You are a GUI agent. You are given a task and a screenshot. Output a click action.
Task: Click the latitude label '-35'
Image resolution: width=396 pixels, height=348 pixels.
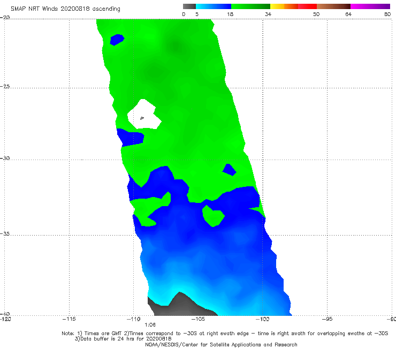5,234
